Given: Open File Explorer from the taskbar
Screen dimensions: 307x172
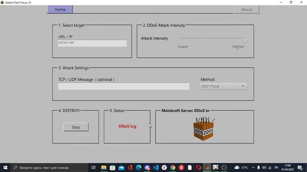Looking at the screenshot, I should 104,168.
